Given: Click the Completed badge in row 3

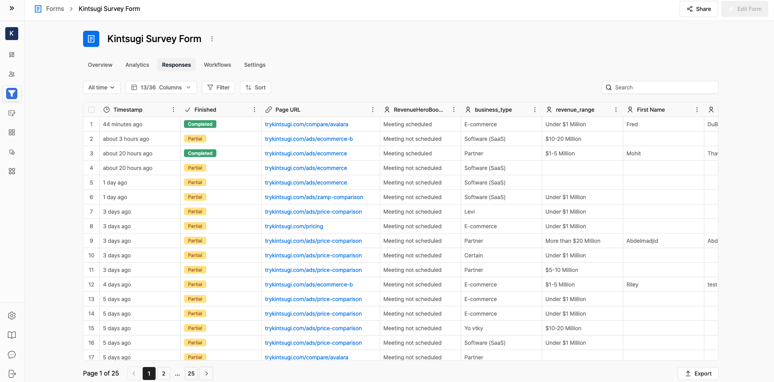Looking at the screenshot, I should point(200,153).
